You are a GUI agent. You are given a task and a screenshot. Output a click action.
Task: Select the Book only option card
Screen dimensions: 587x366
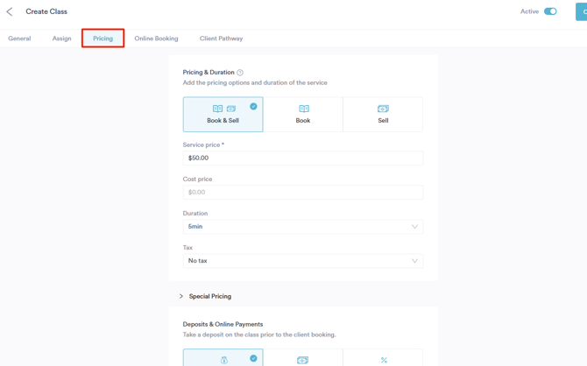click(303, 115)
